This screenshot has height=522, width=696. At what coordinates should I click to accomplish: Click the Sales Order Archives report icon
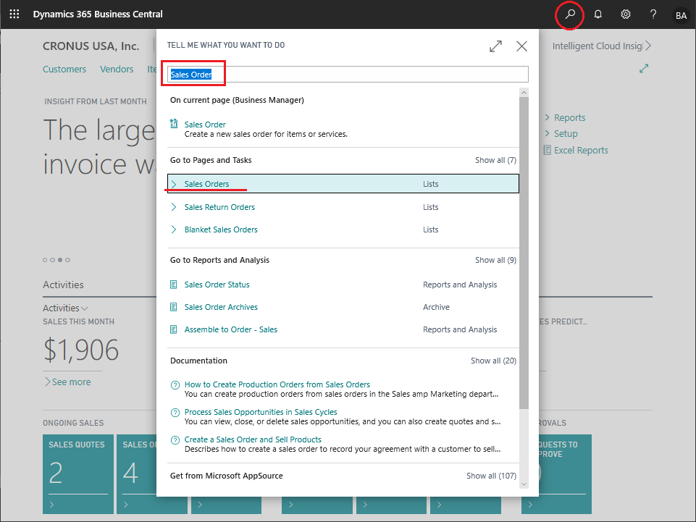click(174, 307)
